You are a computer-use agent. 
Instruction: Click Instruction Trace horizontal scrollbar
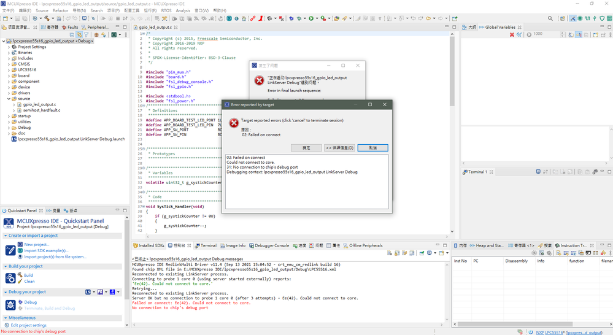[x=515, y=324]
